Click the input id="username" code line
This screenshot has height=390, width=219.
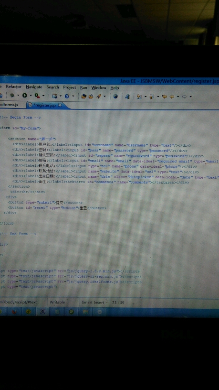[102, 145]
